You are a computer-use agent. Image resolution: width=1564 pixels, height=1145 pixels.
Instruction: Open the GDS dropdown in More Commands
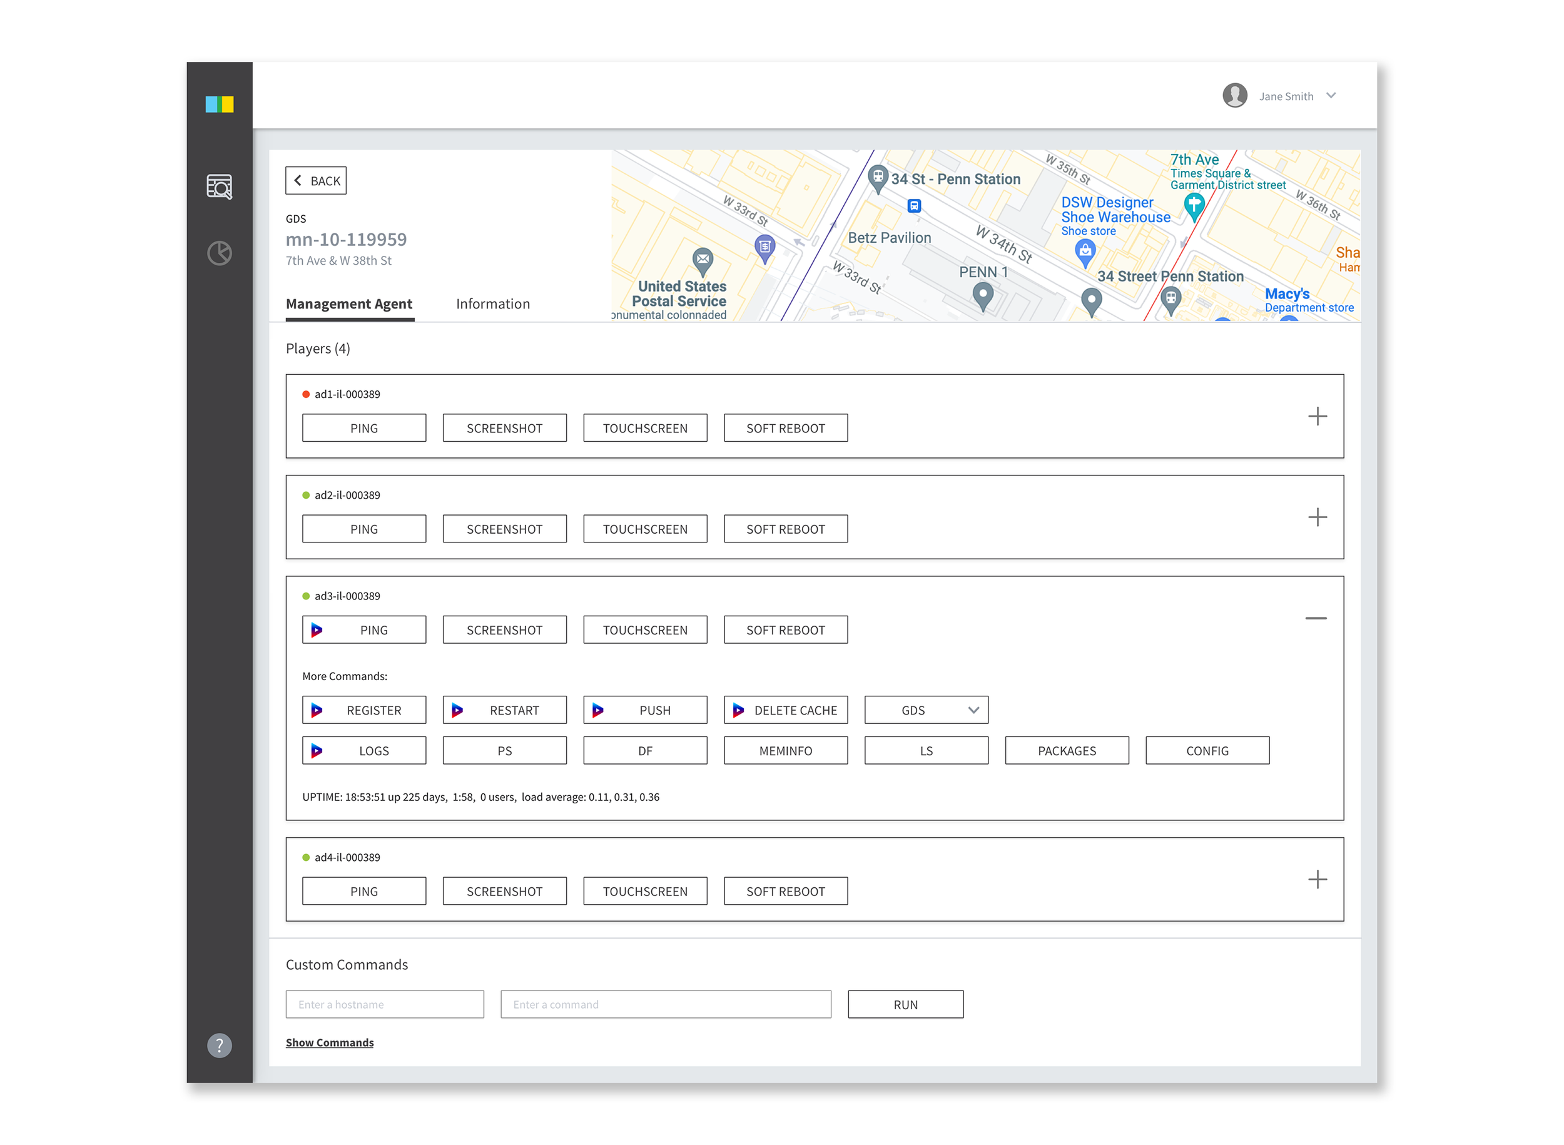coord(926,710)
